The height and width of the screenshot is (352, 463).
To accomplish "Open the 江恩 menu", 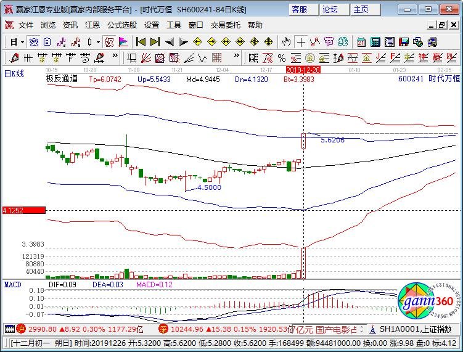I will click(92, 25).
